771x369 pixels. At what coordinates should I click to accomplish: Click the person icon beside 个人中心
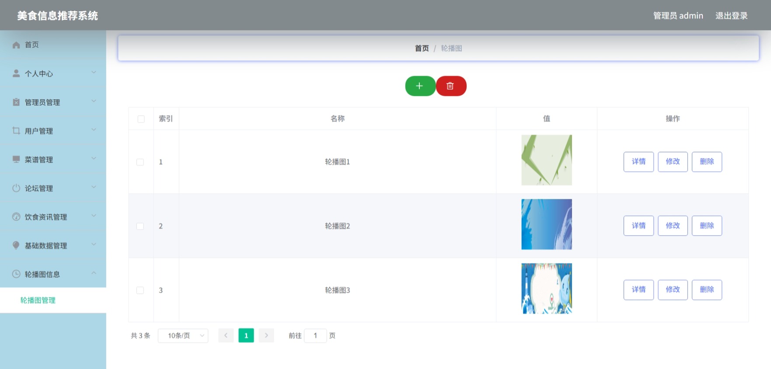16,73
